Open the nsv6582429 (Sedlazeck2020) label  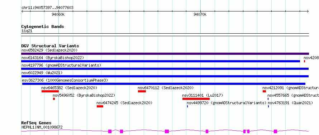(x=49, y=50)
